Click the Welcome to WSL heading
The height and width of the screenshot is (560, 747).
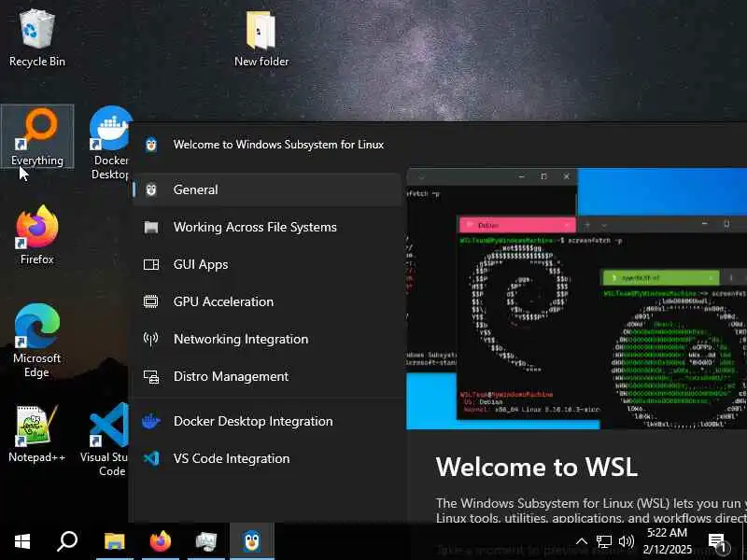[536, 467]
